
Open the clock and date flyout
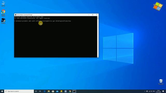click(x=158, y=91)
